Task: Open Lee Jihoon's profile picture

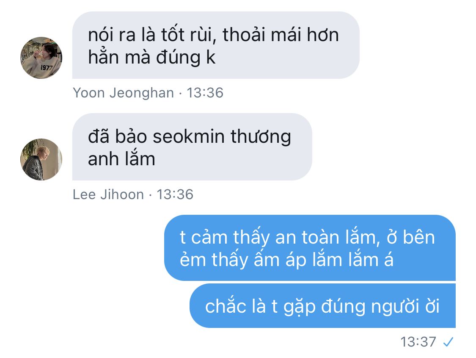Action: pos(41,160)
